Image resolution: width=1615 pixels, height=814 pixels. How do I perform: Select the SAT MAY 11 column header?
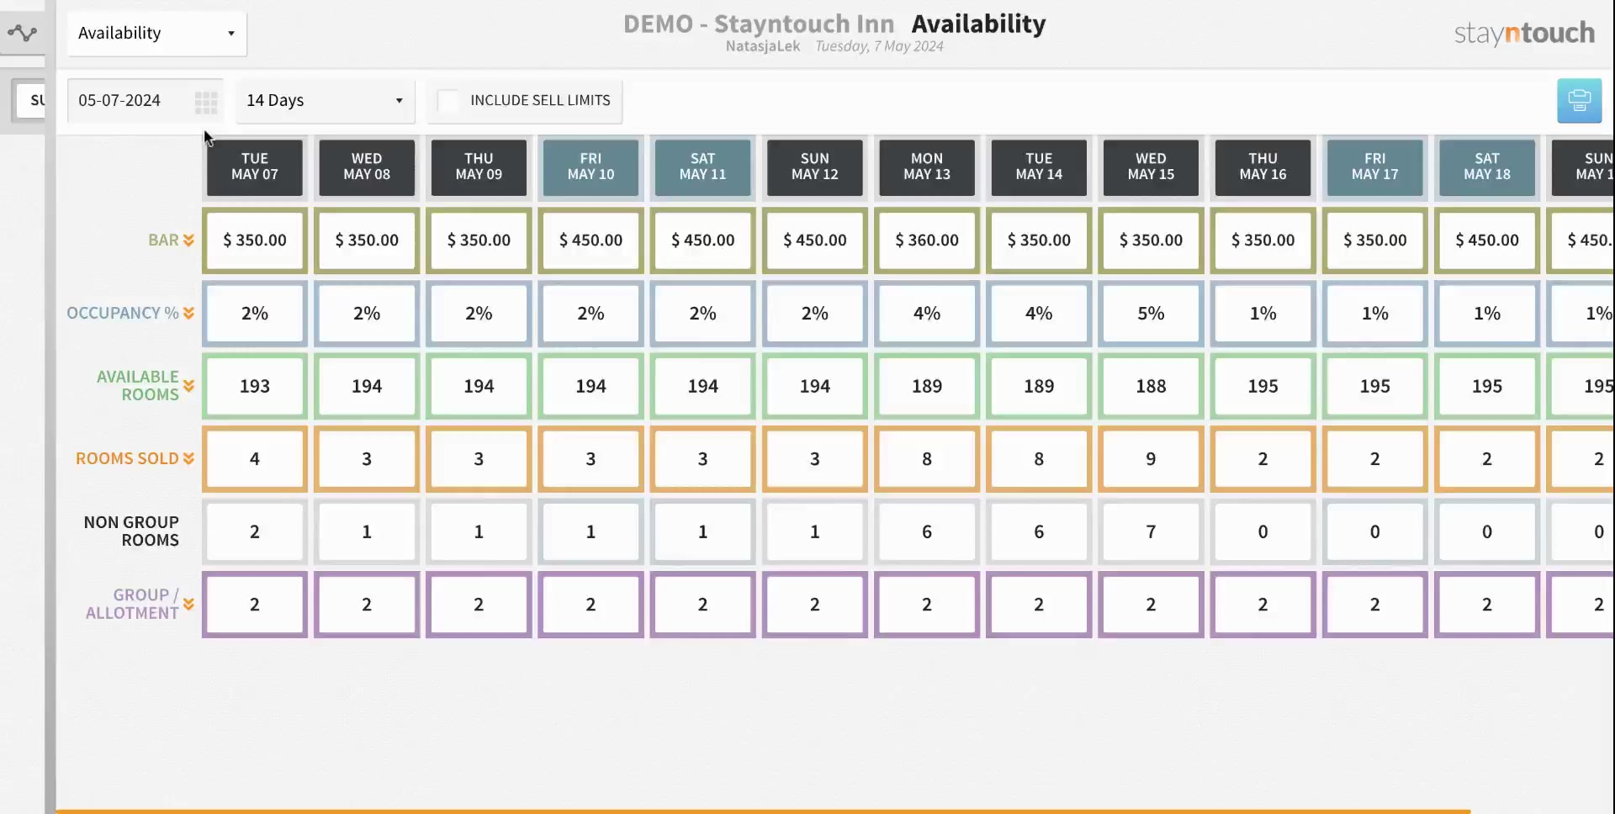(x=702, y=167)
